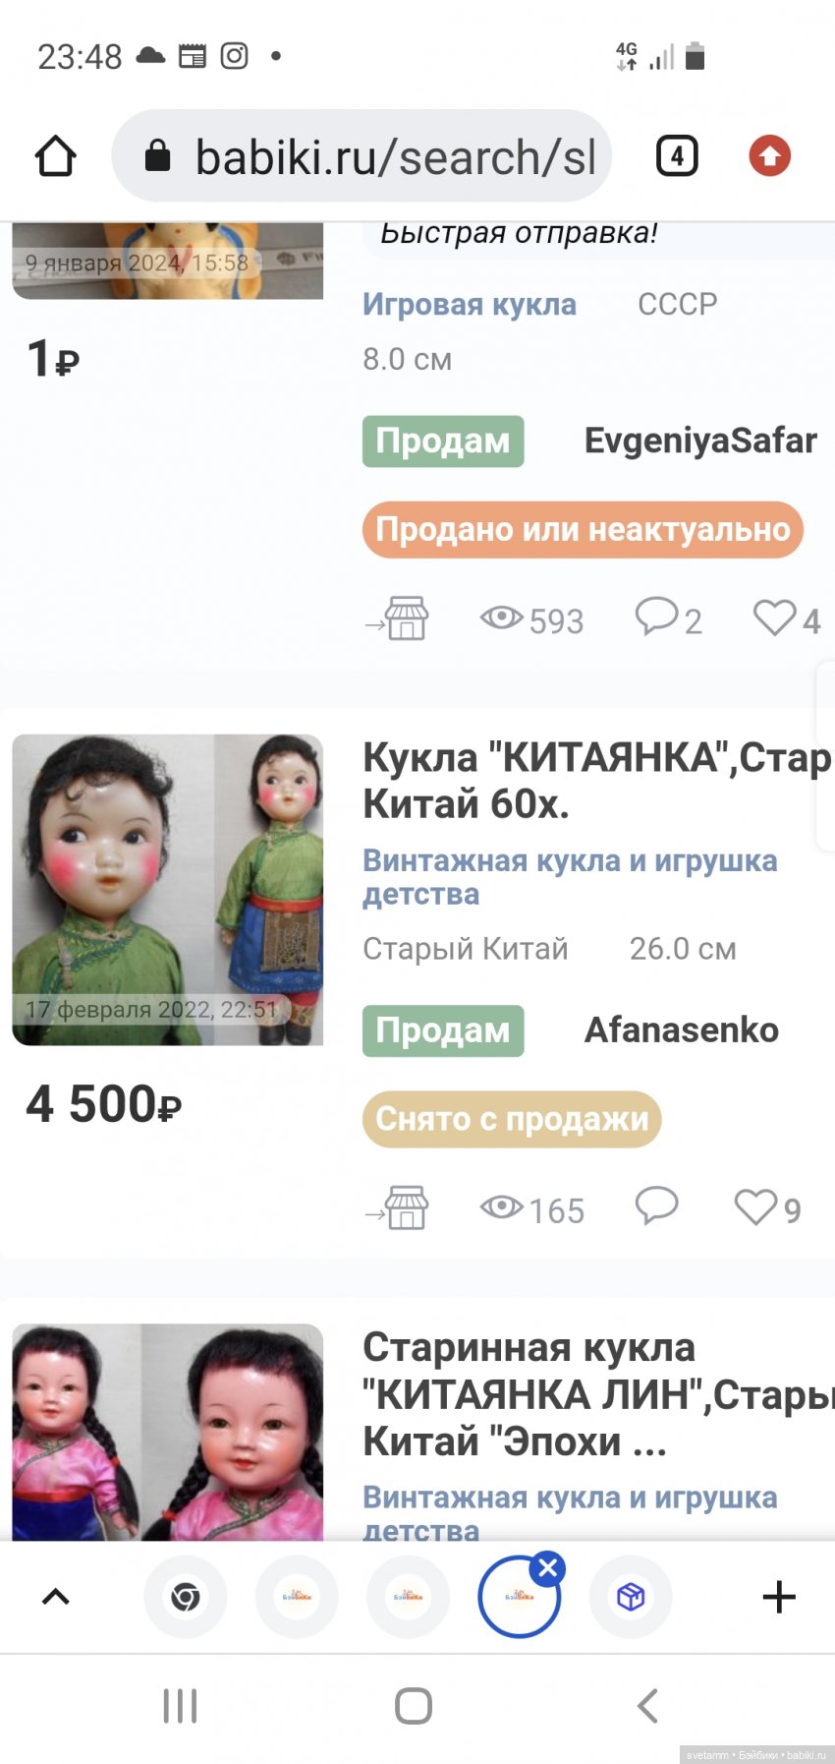Viewport: 835px width, 1764px height.
Task: Open the tab switcher showing 4 tabs
Action: (x=677, y=156)
